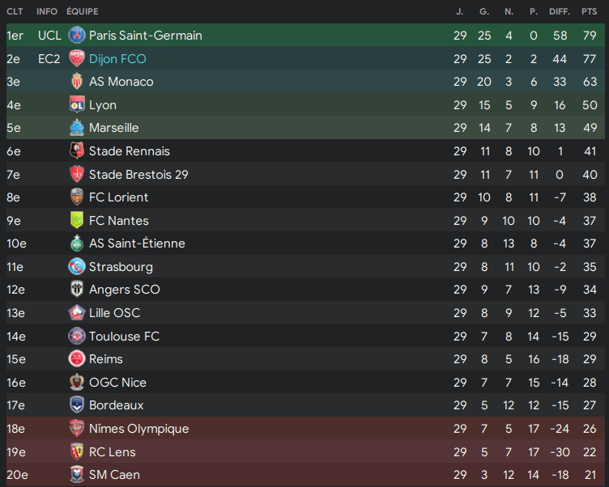Click the Strasbourg club logo
The width and height of the screenshot is (609, 487).
pyautogui.click(x=77, y=267)
